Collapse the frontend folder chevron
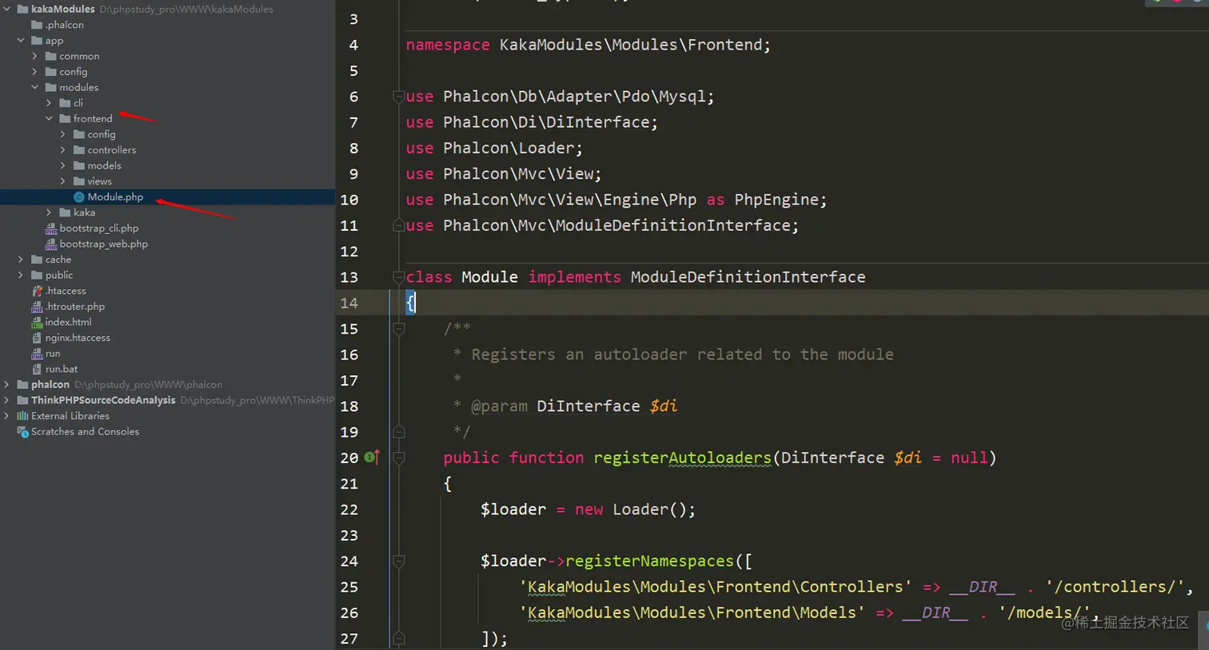 [49, 118]
